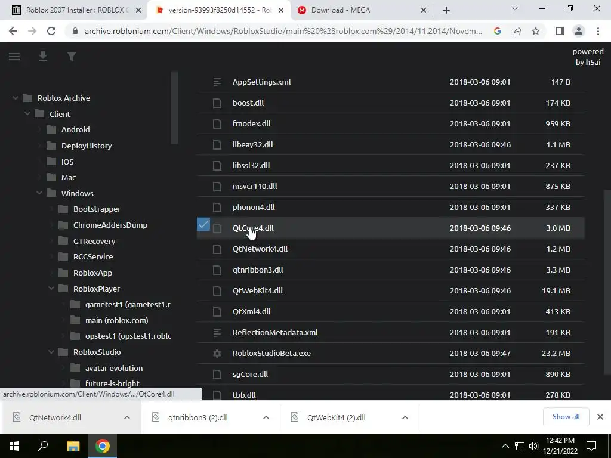This screenshot has width=611, height=458.
Task: Click Chrome icon in taskbar
Action: coord(103,446)
